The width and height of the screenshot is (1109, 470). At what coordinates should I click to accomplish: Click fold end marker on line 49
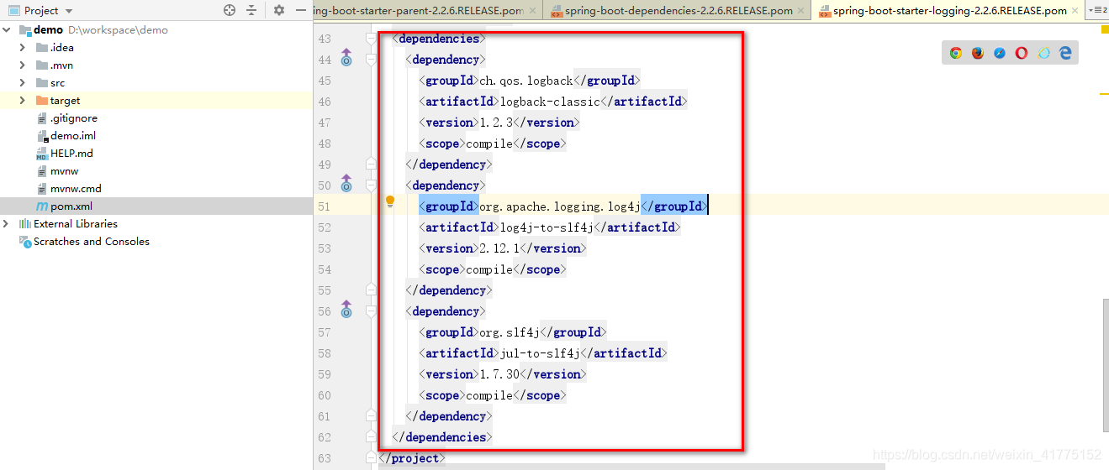point(371,164)
